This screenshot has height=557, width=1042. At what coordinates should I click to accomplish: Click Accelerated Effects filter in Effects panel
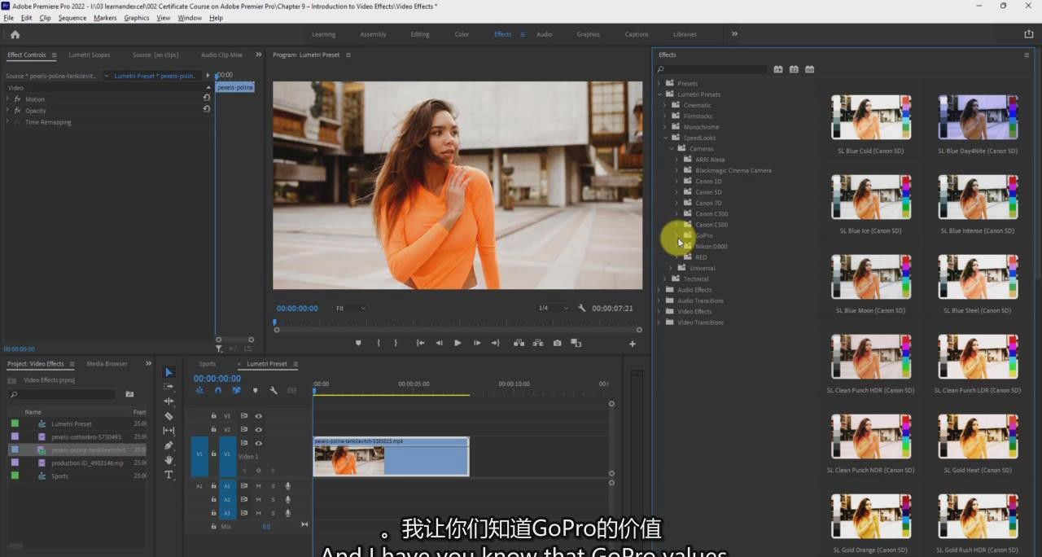[x=778, y=69]
